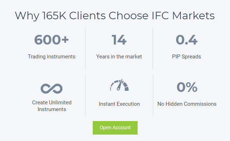Click the No Hidden Commissions caption
Viewport: 230px width, 141px height.
187,104
